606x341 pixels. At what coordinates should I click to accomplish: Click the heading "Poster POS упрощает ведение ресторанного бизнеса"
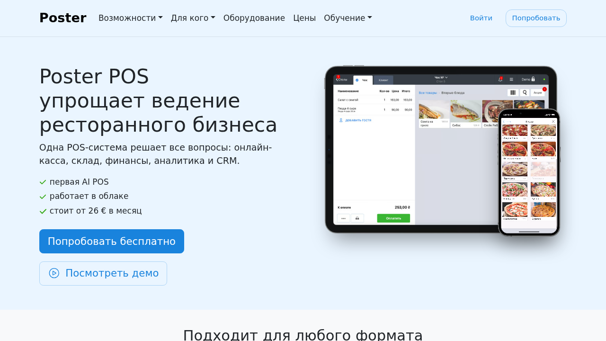click(158, 101)
